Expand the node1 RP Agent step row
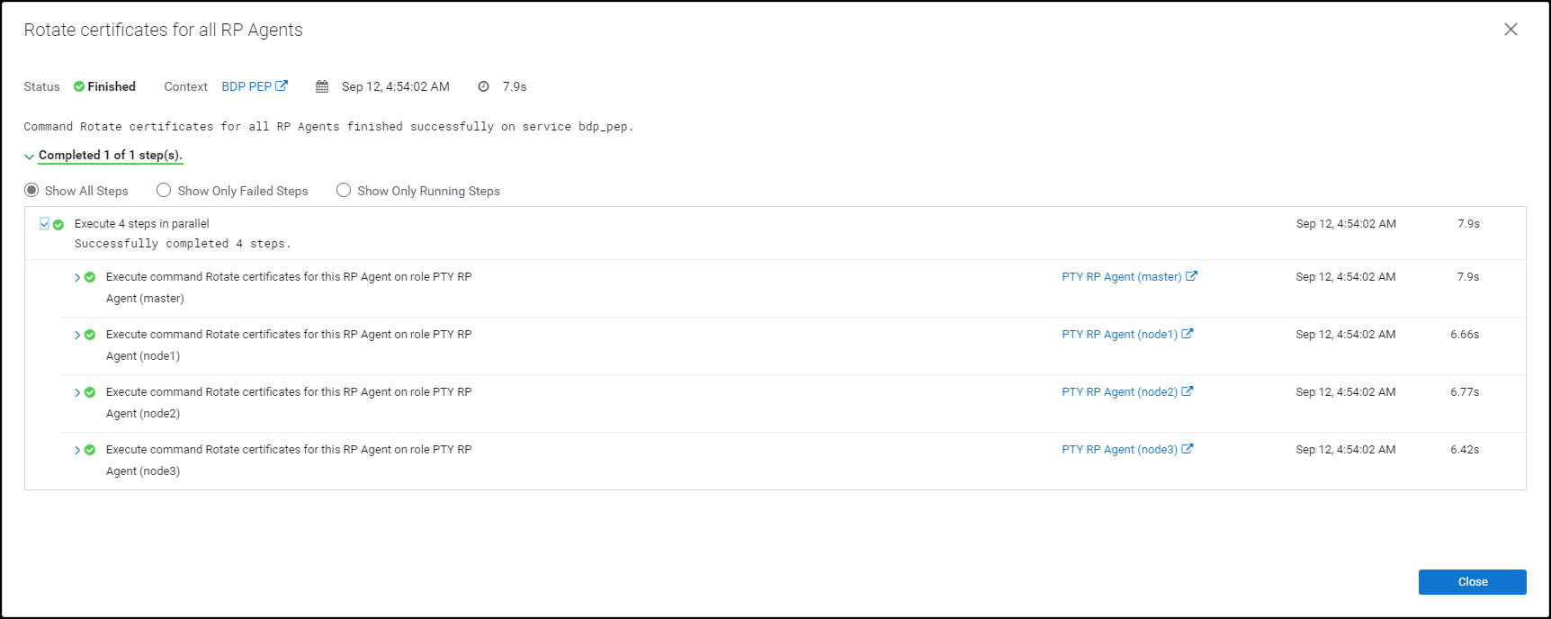The height and width of the screenshot is (619, 1551). tap(77, 335)
